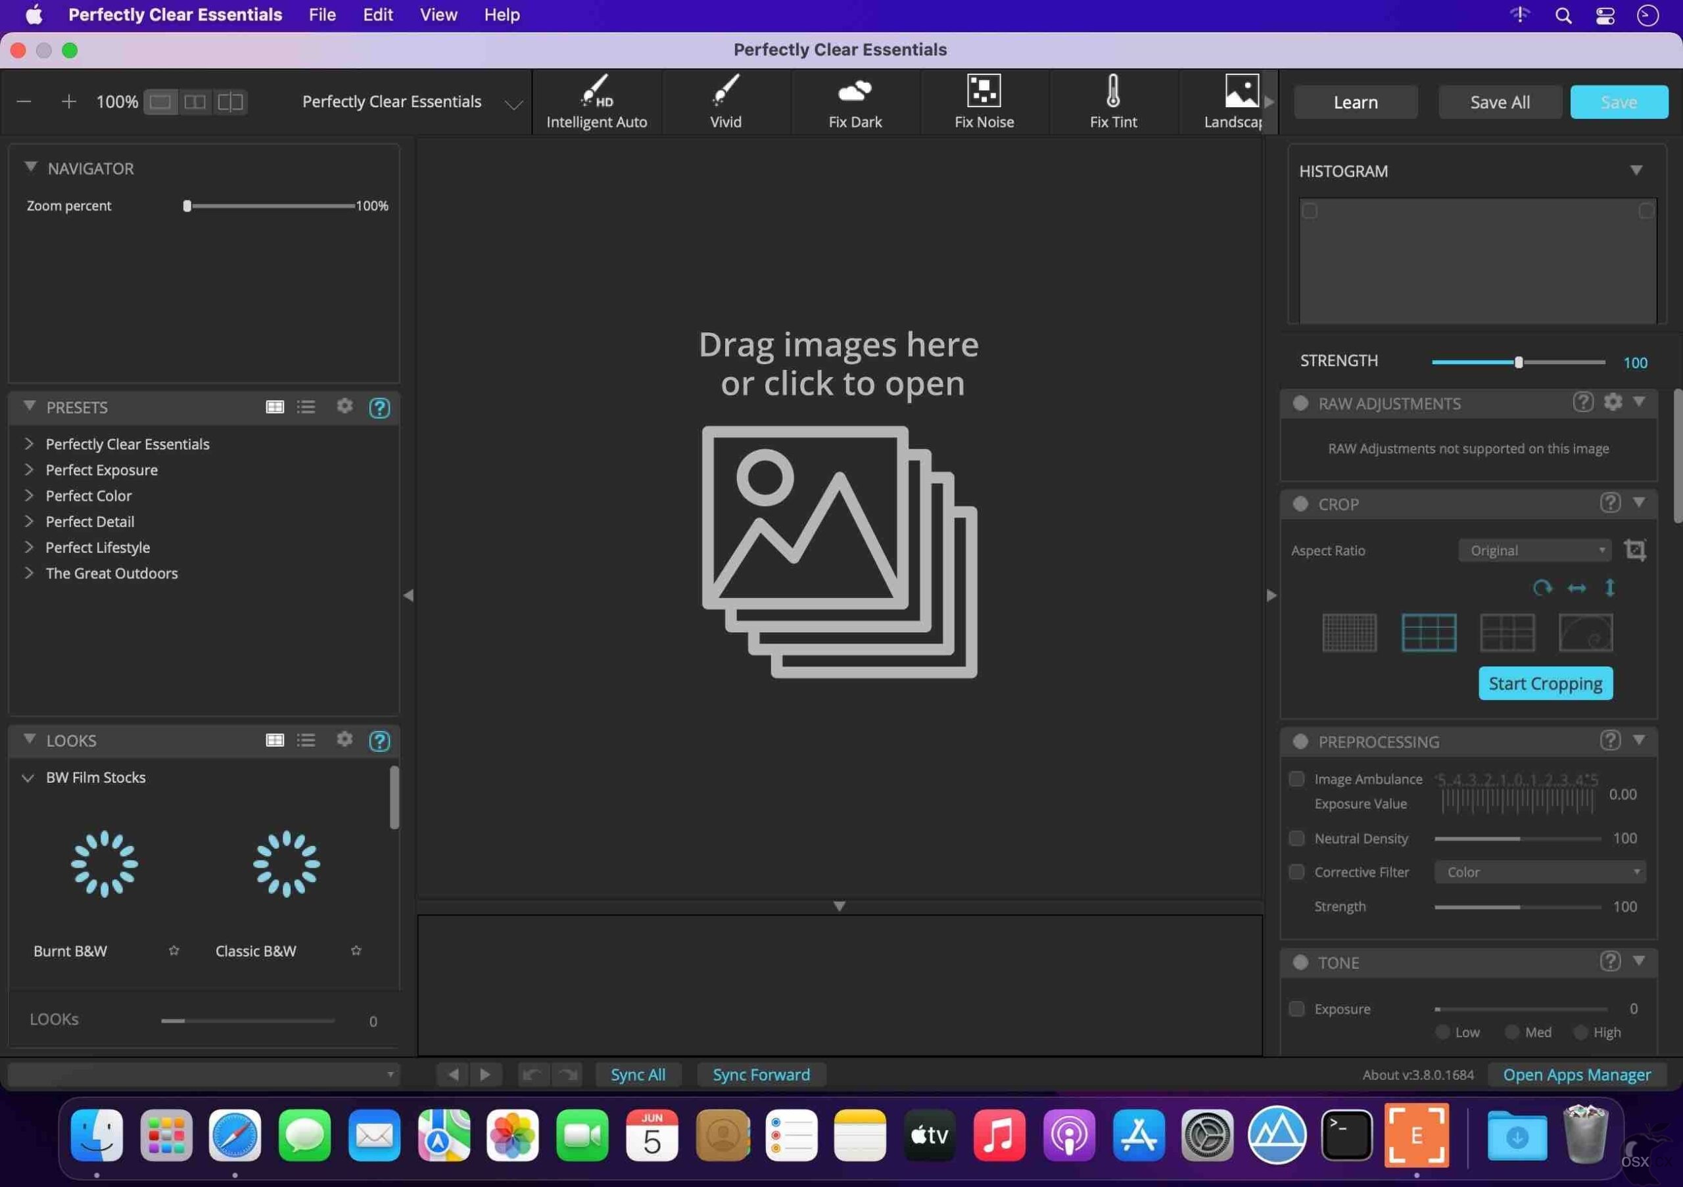Enable the Neutral Density checkbox

coord(1296,838)
